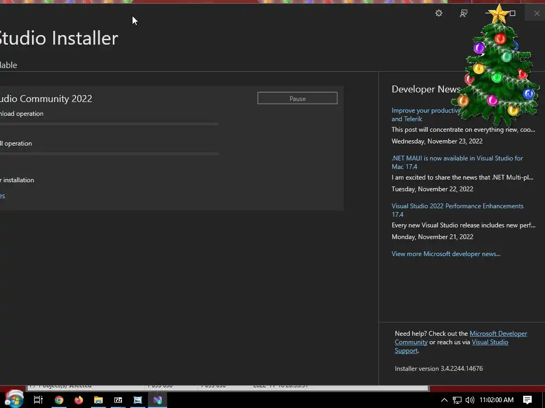Click the Wednesday, November 23, 2022 date
The image size is (545, 408).
pyautogui.click(x=437, y=141)
